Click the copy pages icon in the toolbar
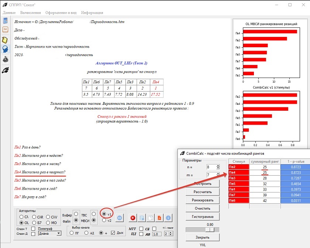The height and width of the screenshot is (248, 310). [151, 218]
